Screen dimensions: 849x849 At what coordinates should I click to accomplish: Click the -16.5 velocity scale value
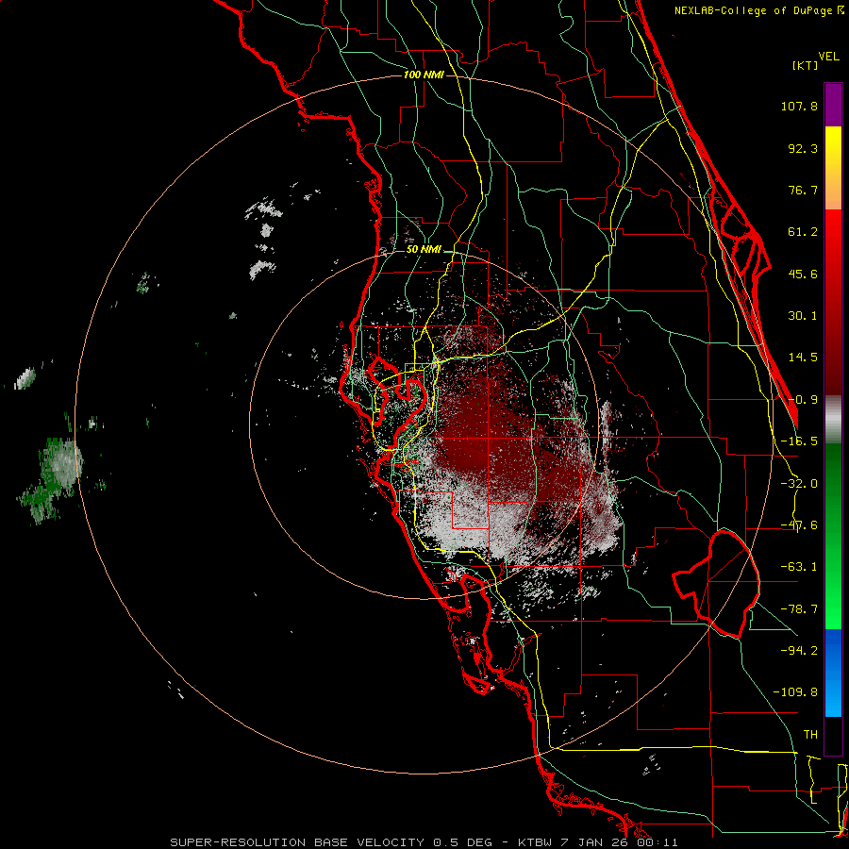click(x=799, y=441)
